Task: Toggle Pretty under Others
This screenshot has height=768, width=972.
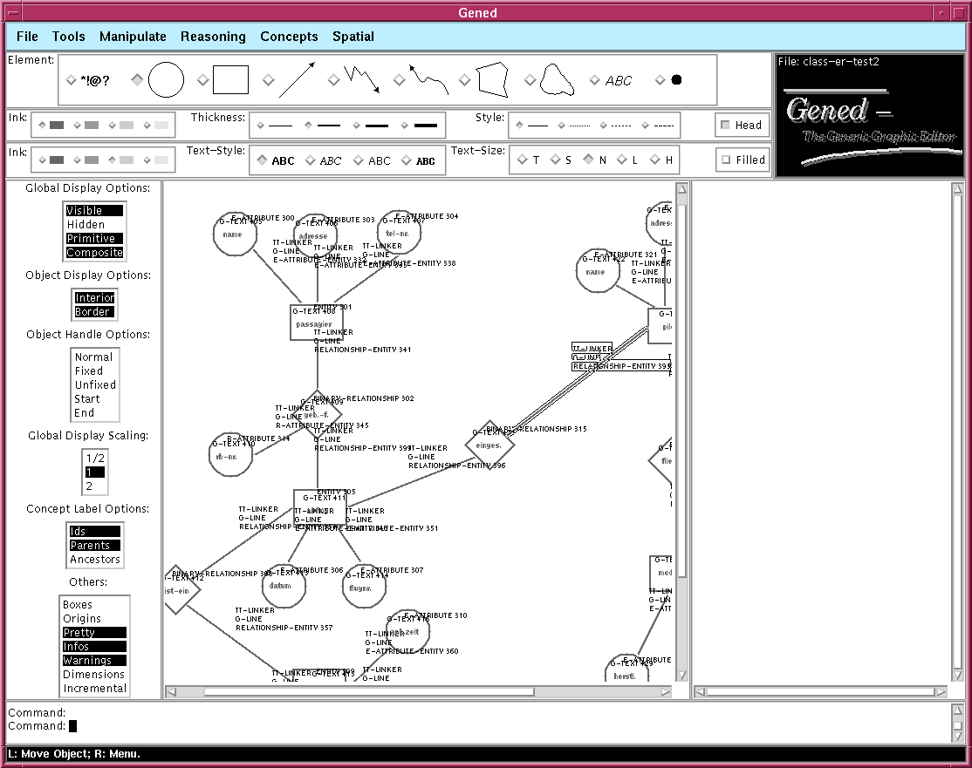Action: point(94,632)
